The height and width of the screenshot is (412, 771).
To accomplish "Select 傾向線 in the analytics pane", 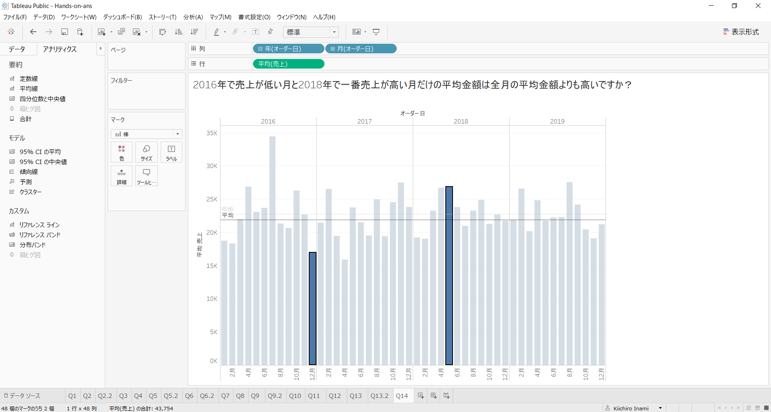I will [x=29, y=172].
